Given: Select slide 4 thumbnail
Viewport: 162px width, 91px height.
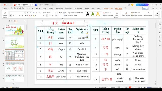Looking at the screenshot, I should pos(14,67).
